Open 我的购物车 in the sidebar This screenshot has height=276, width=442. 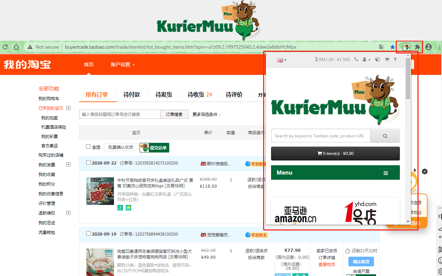(49, 98)
